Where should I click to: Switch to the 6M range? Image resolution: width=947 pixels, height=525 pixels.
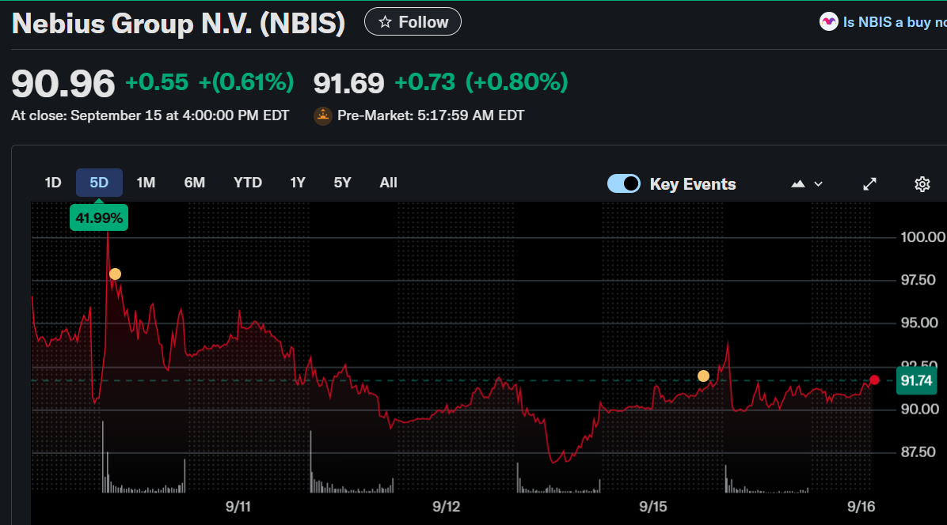[x=195, y=183]
